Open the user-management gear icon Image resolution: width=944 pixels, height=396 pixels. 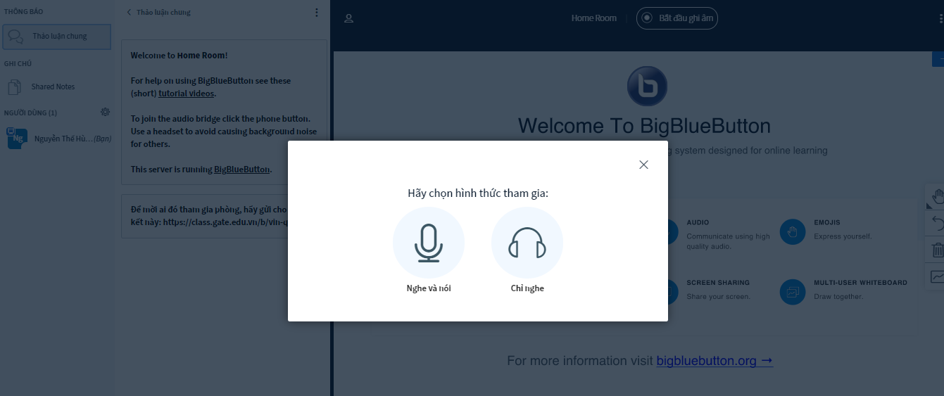(x=105, y=112)
